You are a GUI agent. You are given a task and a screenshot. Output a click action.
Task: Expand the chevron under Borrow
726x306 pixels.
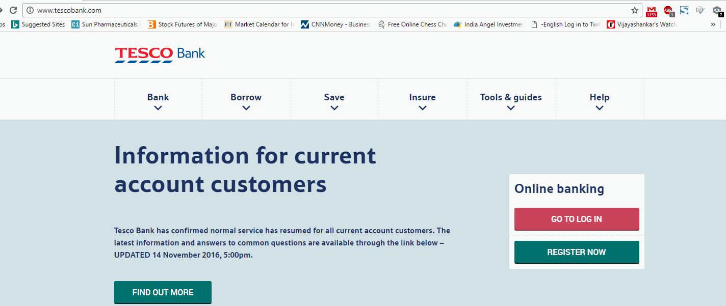pyautogui.click(x=246, y=108)
